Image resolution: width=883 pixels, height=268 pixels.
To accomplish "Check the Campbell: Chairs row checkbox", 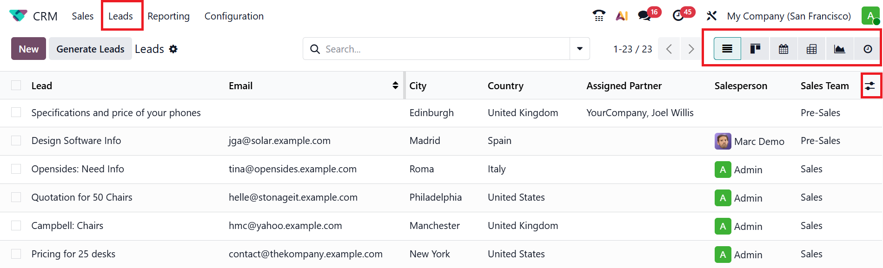I will (x=16, y=225).
